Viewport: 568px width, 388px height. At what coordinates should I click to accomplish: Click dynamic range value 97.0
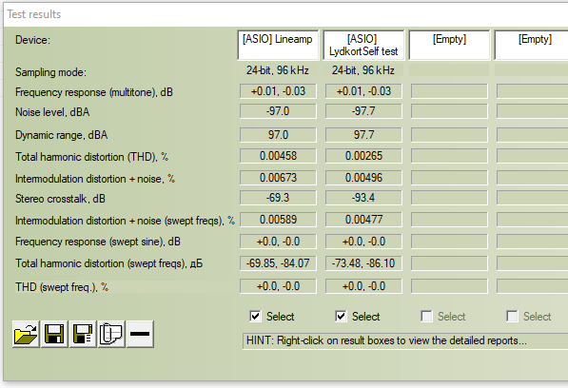click(278, 135)
